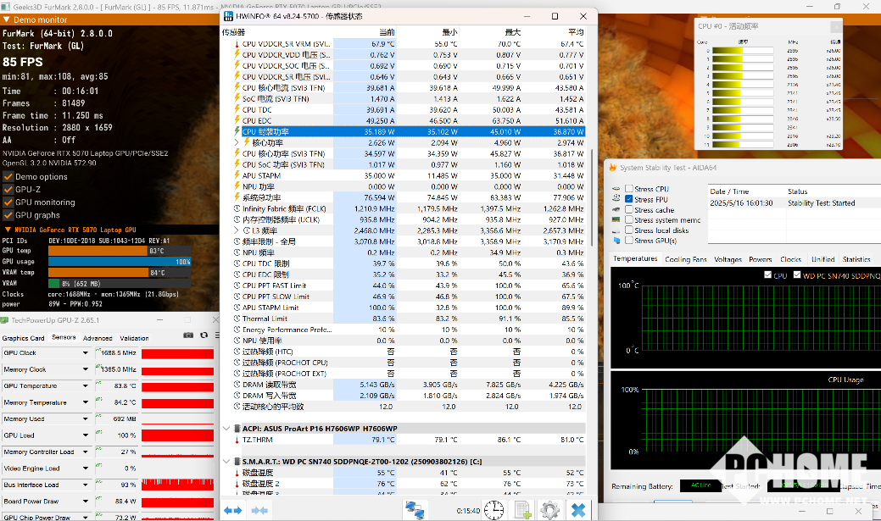This screenshot has width=881, height=521.
Task: Open the Advanced tab in GPU-Z
Action: tap(98, 338)
